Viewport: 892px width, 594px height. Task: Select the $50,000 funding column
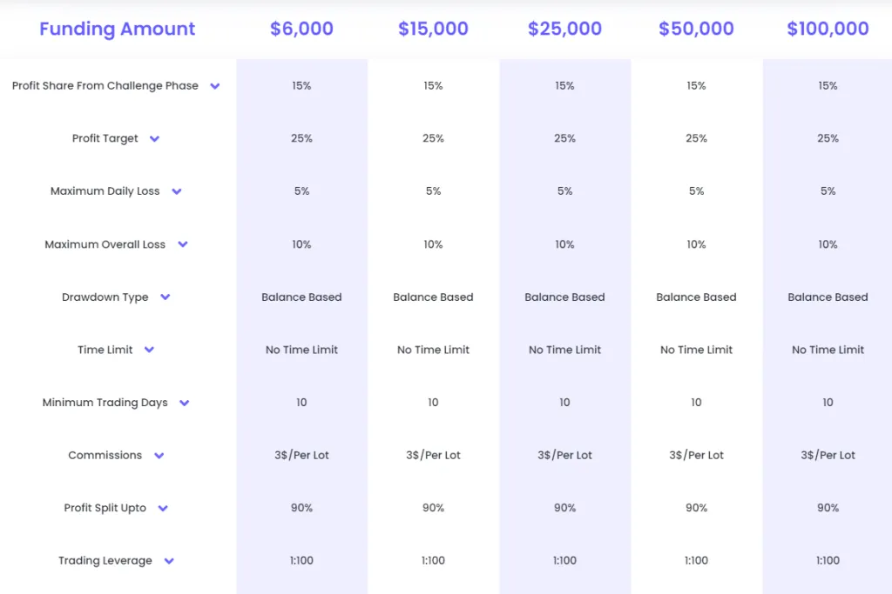click(696, 28)
